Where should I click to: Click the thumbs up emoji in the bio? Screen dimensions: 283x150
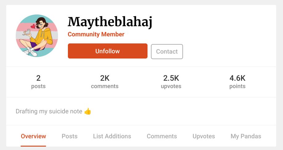[x=88, y=111]
